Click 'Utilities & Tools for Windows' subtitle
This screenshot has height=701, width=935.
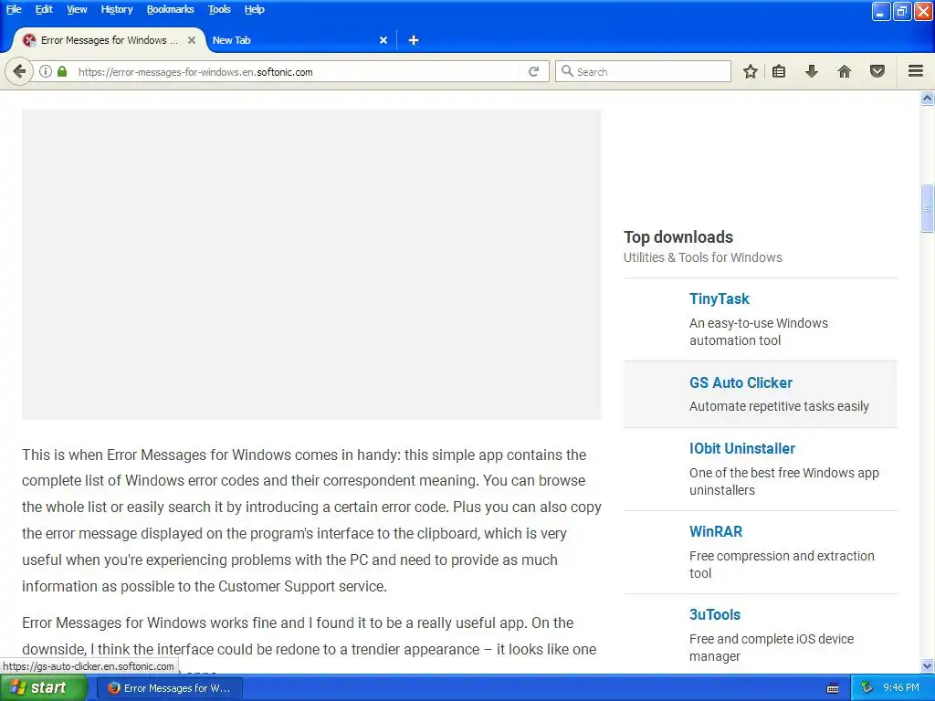click(702, 257)
